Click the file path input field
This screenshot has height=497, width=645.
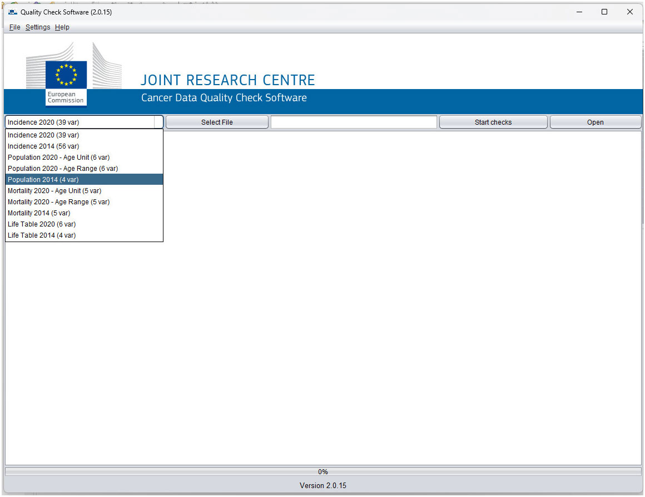(353, 122)
